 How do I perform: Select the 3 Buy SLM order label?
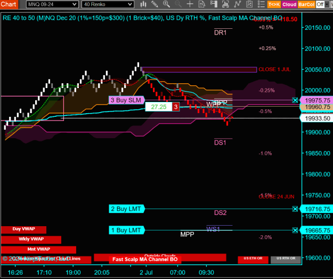click(127, 100)
